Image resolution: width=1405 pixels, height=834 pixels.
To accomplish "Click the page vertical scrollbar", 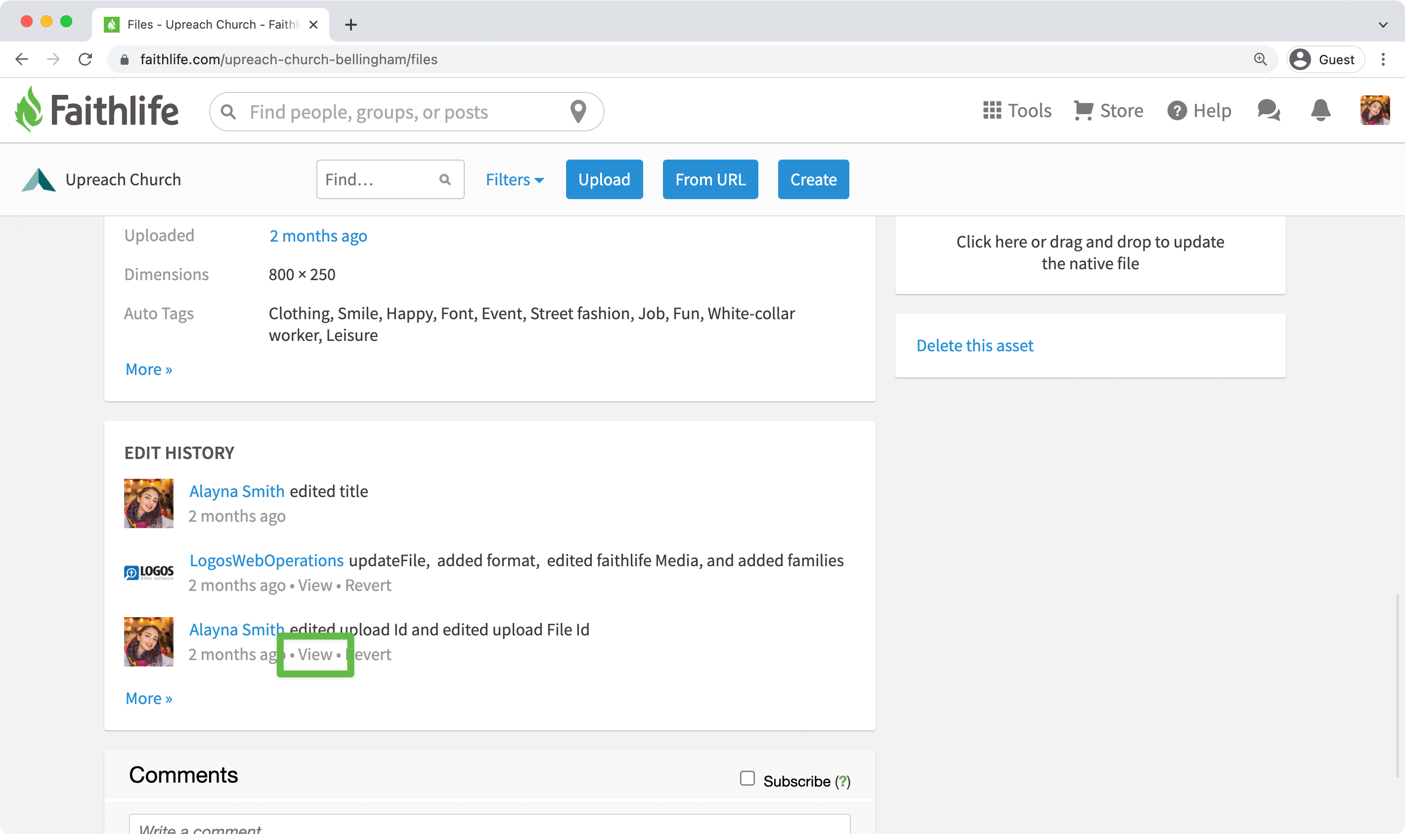I will [x=1398, y=686].
